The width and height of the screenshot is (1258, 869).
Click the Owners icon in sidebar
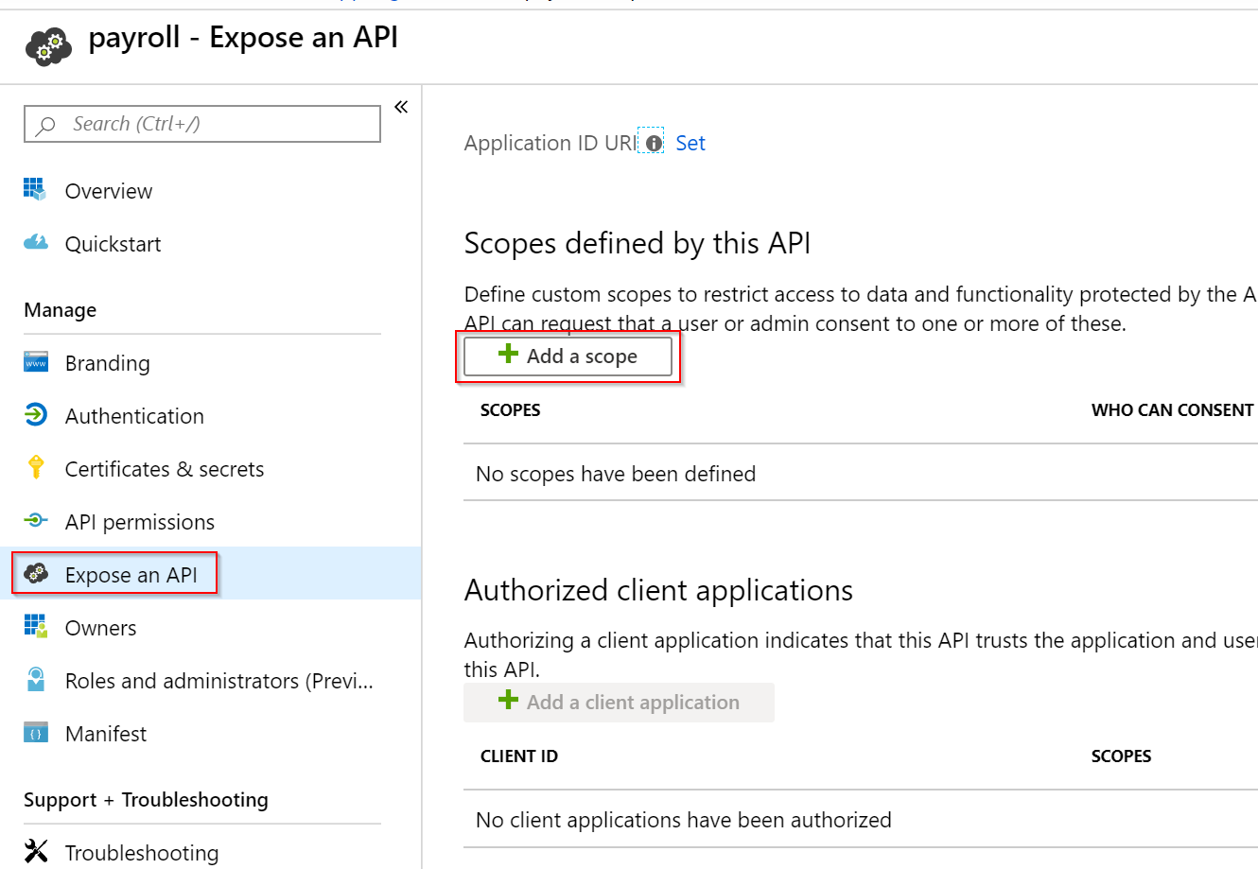coord(36,627)
